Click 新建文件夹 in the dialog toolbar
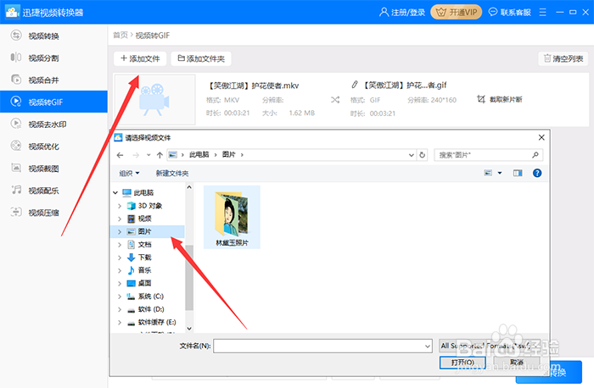Screen dimensions: 594x388 (x=172, y=173)
